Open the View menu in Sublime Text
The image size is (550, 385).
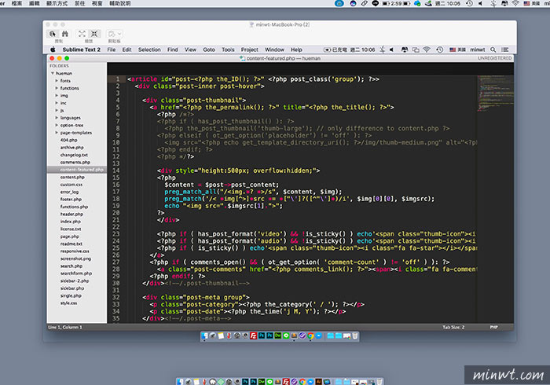[x=190, y=49]
